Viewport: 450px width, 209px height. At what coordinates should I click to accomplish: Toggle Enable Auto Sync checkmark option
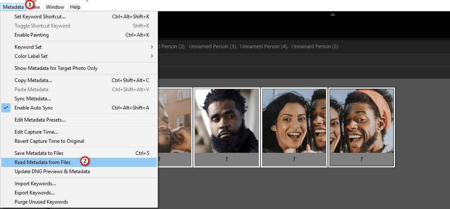click(x=33, y=108)
